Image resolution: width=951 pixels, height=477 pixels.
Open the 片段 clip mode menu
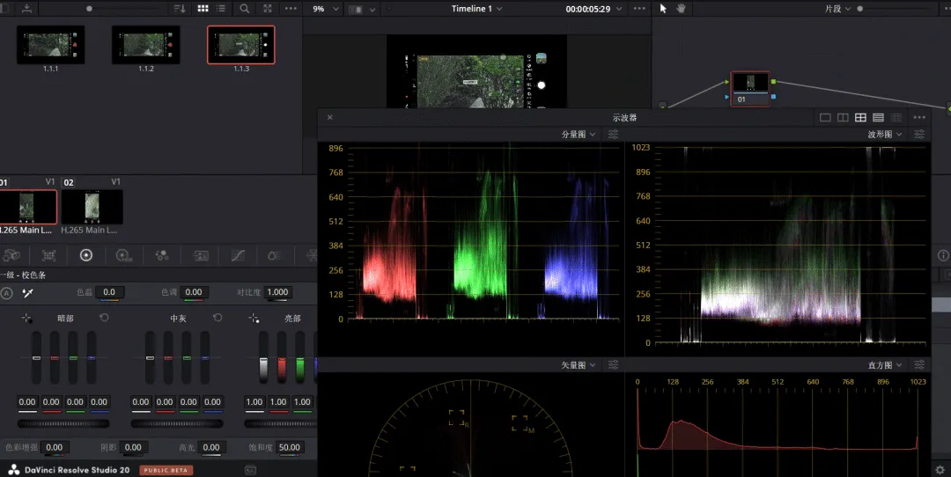pos(837,9)
